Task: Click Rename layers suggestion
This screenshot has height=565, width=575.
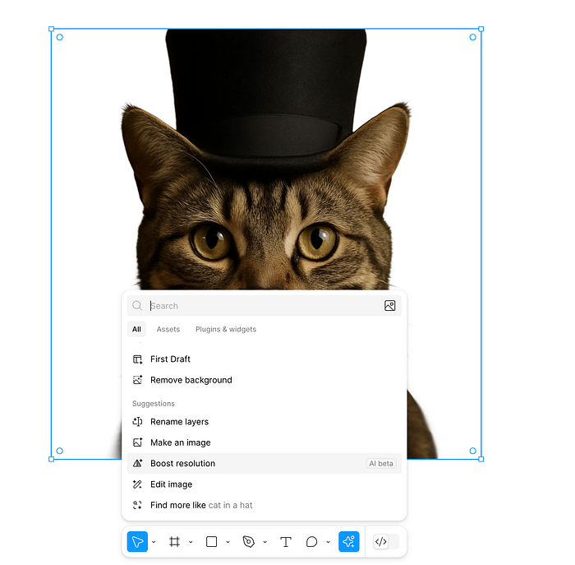Action: [x=179, y=422]
